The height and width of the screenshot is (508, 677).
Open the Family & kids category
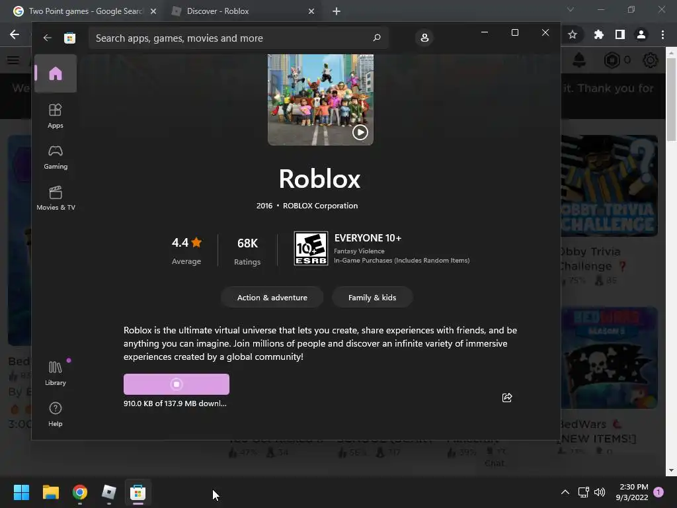coord(372,297)
